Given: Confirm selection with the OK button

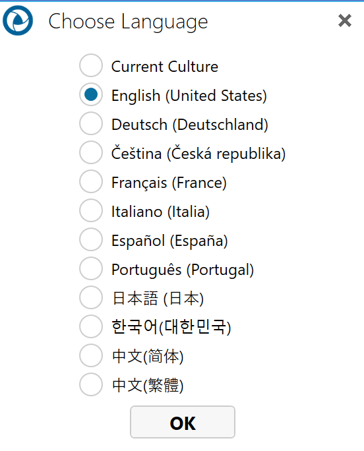Looking at the screenshot, I should click(183, 422).
